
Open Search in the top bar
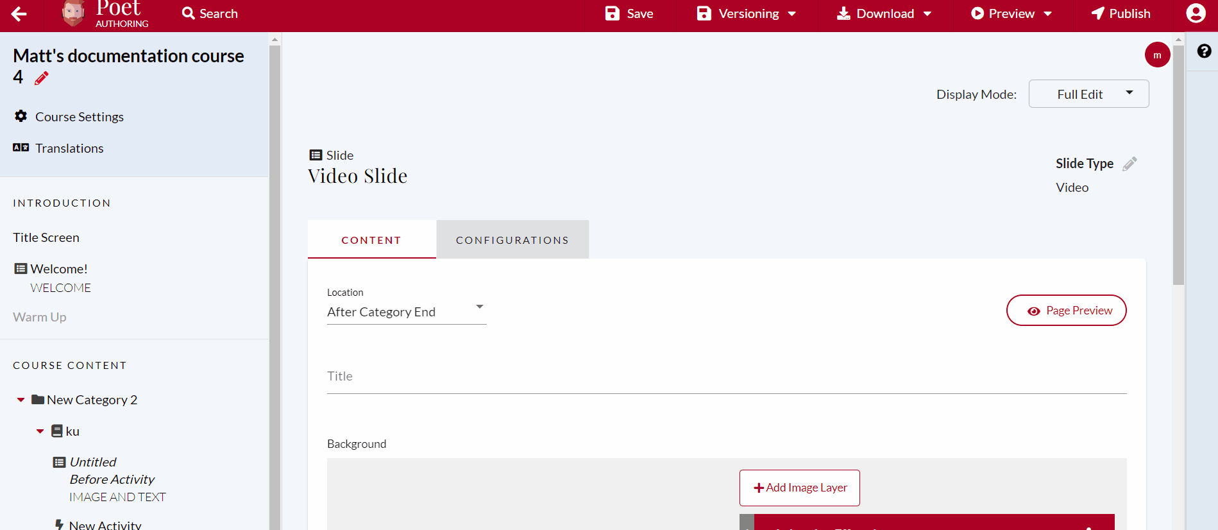210,13
